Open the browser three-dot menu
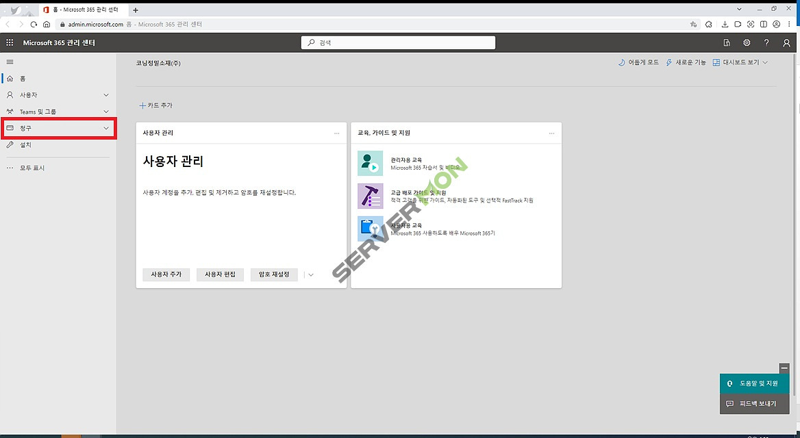 click(790, 25)
